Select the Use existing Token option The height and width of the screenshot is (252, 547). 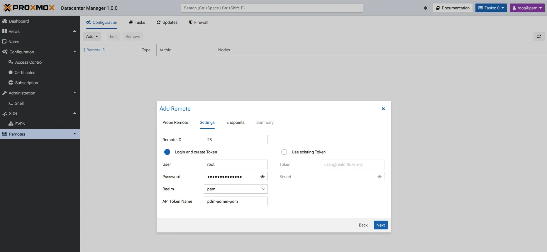pos(284,152)
